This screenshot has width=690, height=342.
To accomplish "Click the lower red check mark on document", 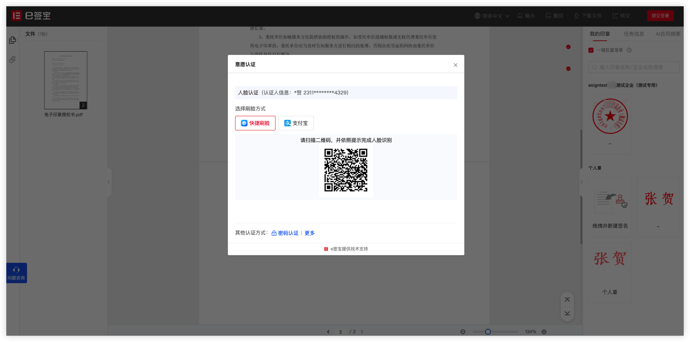I will tap(568, 69).
